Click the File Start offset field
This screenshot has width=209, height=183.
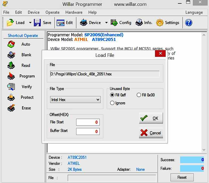pos(88,122)
